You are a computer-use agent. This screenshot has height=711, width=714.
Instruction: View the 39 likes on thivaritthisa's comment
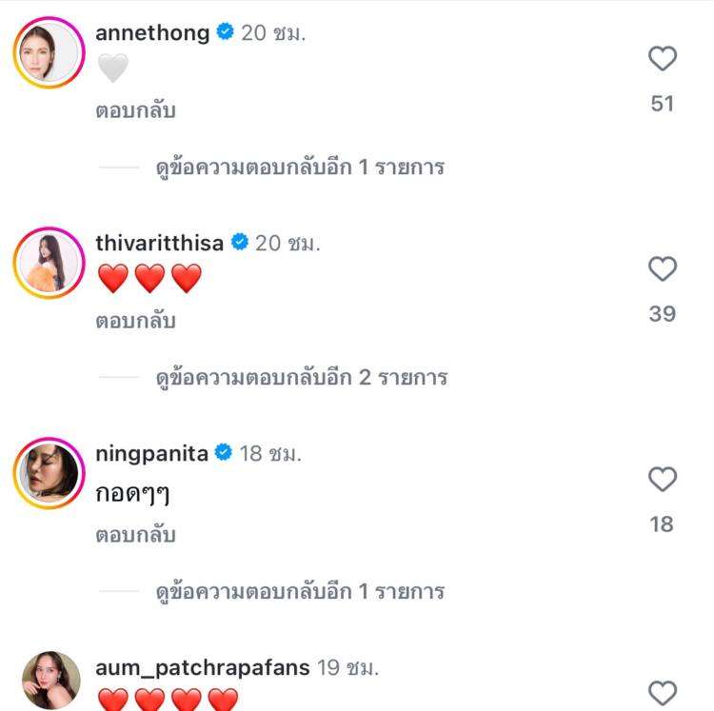coord(662,314)
